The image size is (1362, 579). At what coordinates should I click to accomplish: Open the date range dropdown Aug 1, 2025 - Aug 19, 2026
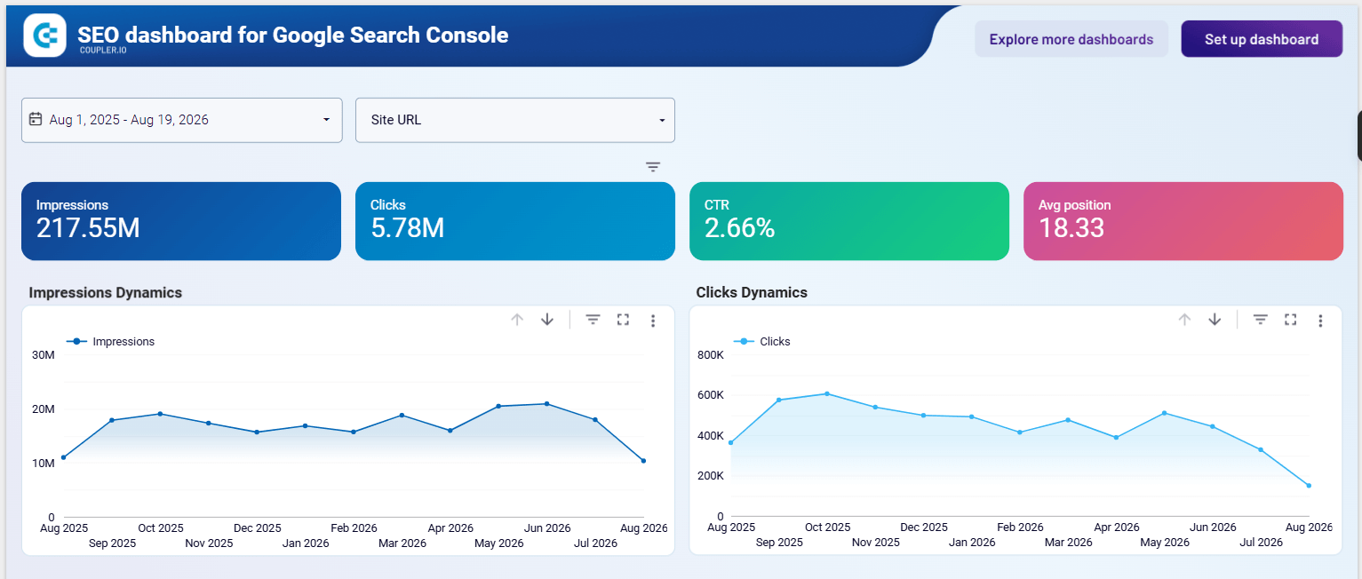[x=182, y=120]
